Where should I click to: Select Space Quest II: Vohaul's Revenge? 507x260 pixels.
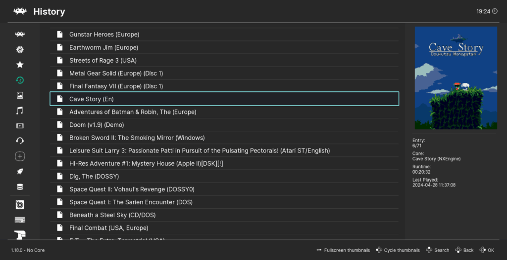tap(224, 189)
